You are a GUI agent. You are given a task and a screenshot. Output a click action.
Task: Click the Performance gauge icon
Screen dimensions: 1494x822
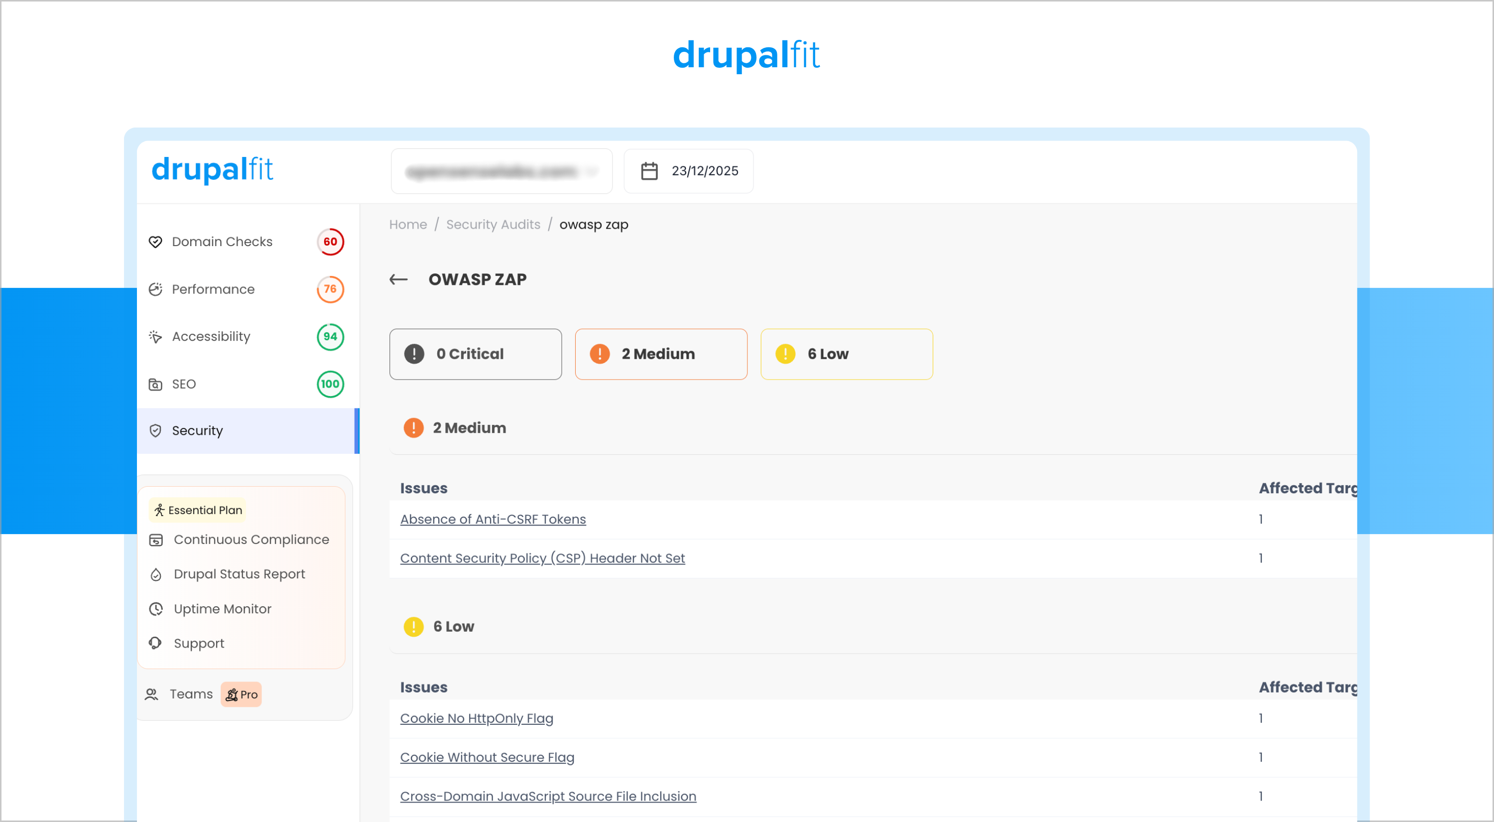point(155,289)
